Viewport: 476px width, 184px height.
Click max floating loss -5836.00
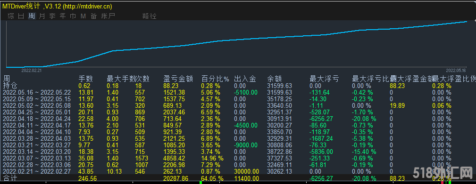point(321,152)
